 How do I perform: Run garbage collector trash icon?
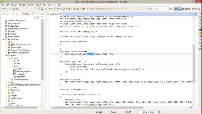[x=159, y=112]
